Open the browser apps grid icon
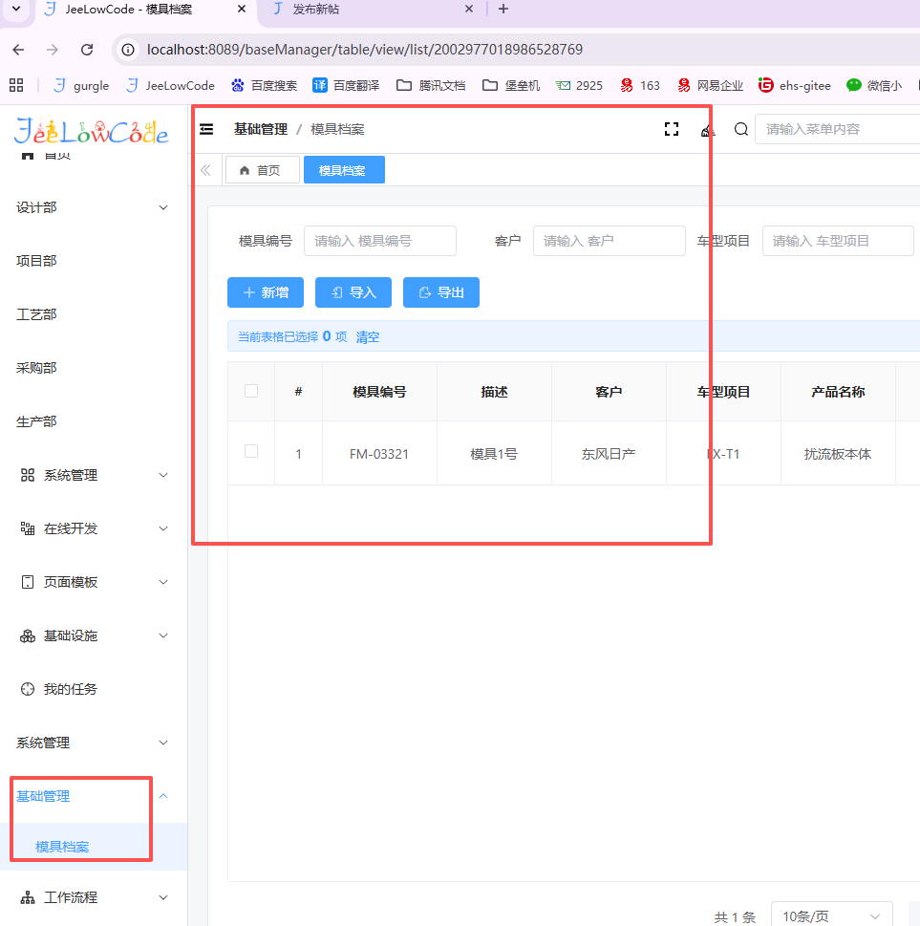The width and height of the screenshot is (920, 926). [x=16, y=85]
